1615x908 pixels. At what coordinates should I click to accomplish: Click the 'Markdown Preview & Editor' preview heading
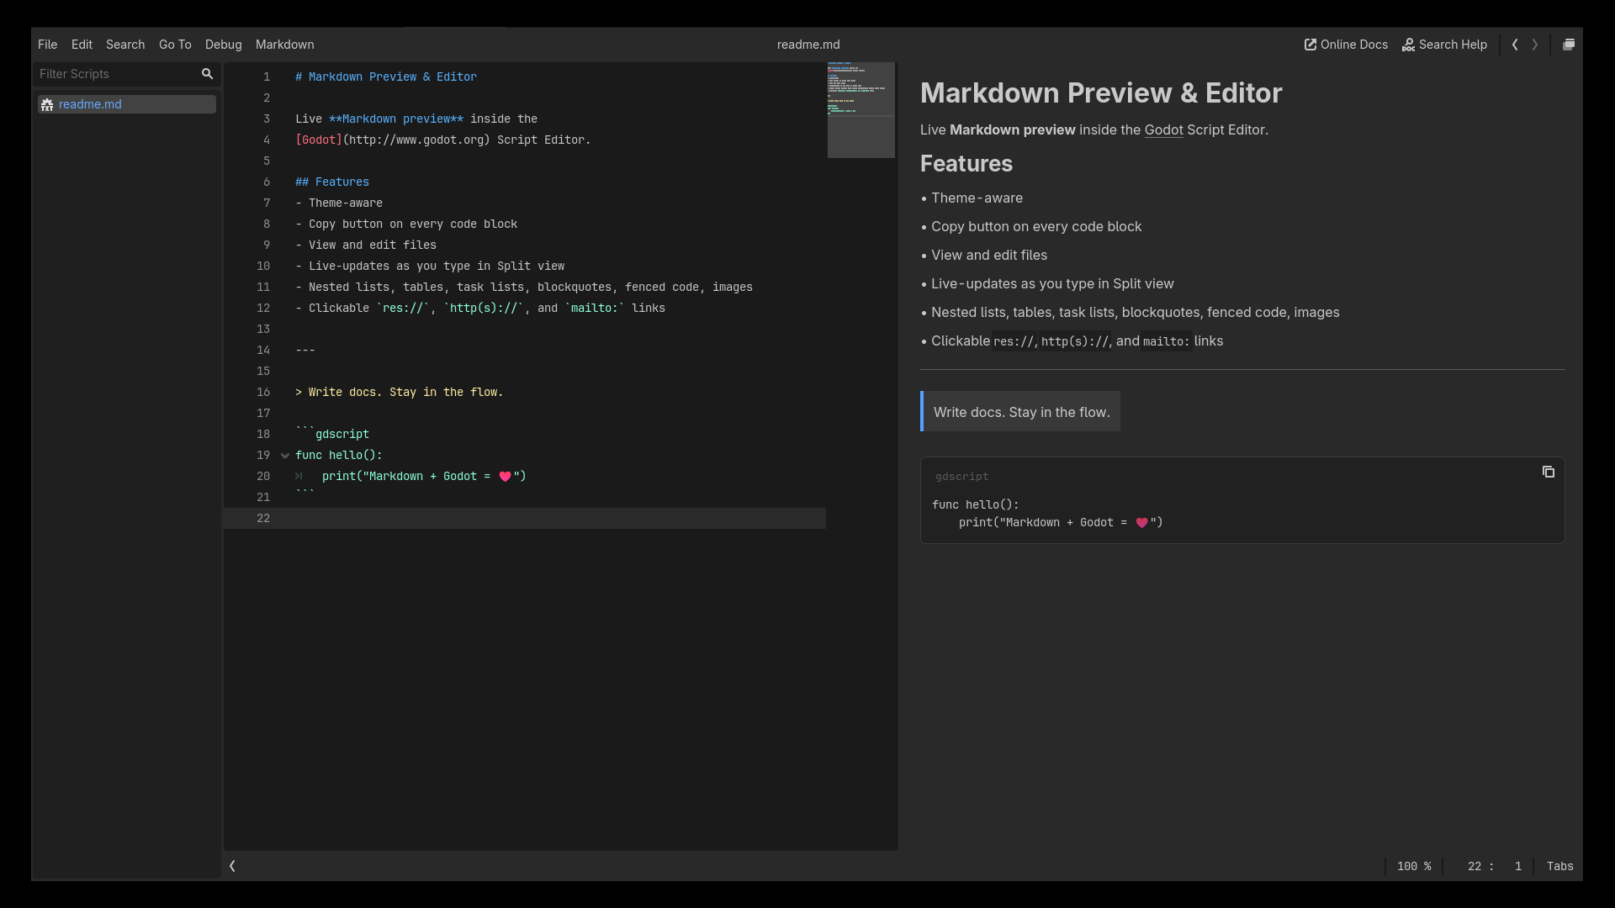coord(1101,92)
